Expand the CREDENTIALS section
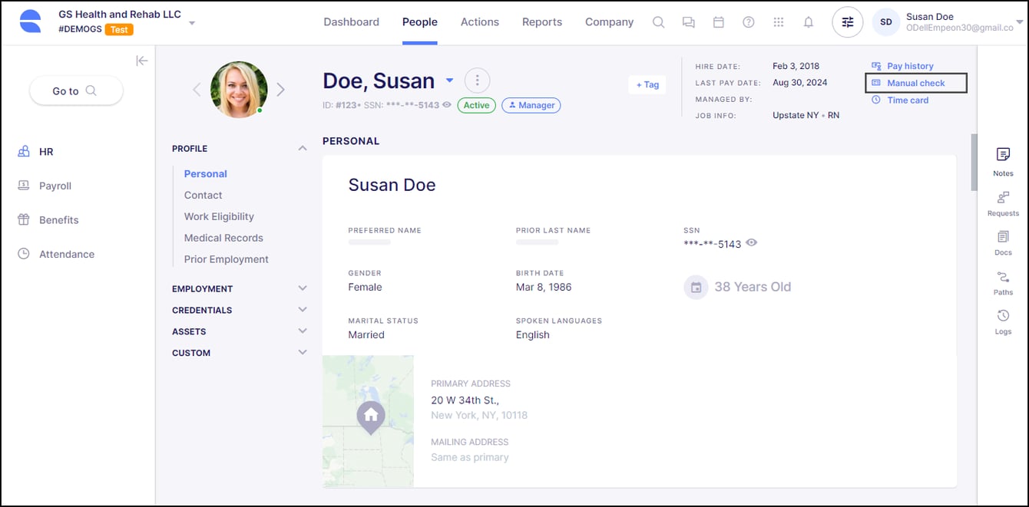 302,310
